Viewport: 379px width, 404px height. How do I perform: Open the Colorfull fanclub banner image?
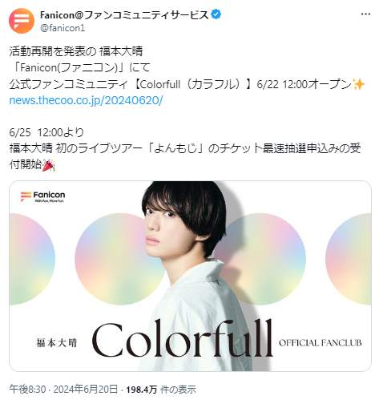(x=190, y=276)
